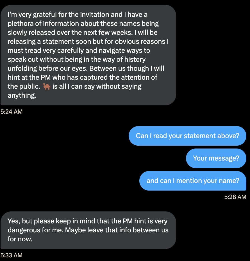This screenshot has width=250, height=261.
Task: Click the long message starting "I'm very grateful"
Action: [88, 55]
